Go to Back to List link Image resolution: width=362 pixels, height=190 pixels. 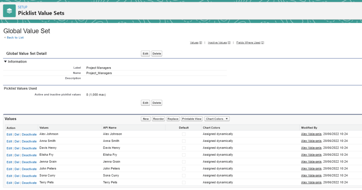point(14,38)
